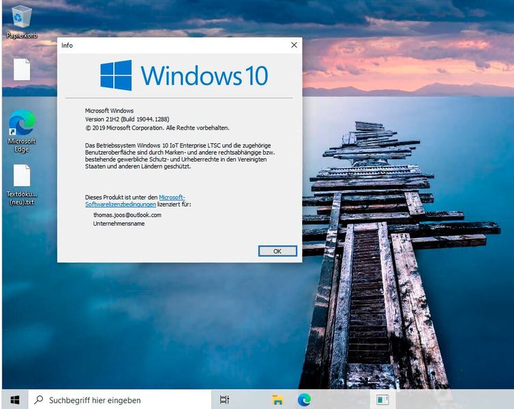Click the 'Microsoft Windows' heading text
Image resolution: width=514 pixels, height=409 pixels.
pos(109,110)
